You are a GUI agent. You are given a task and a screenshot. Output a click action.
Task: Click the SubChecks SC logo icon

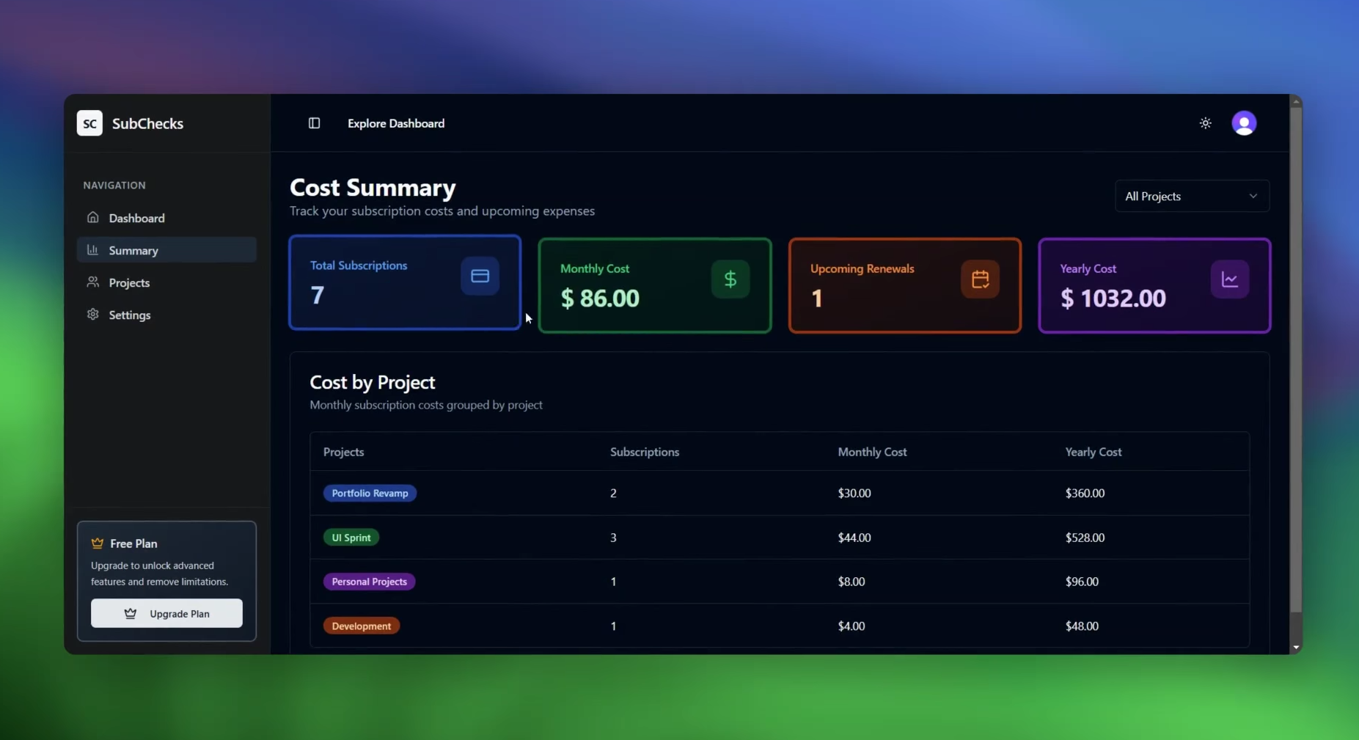click(89, 123)
